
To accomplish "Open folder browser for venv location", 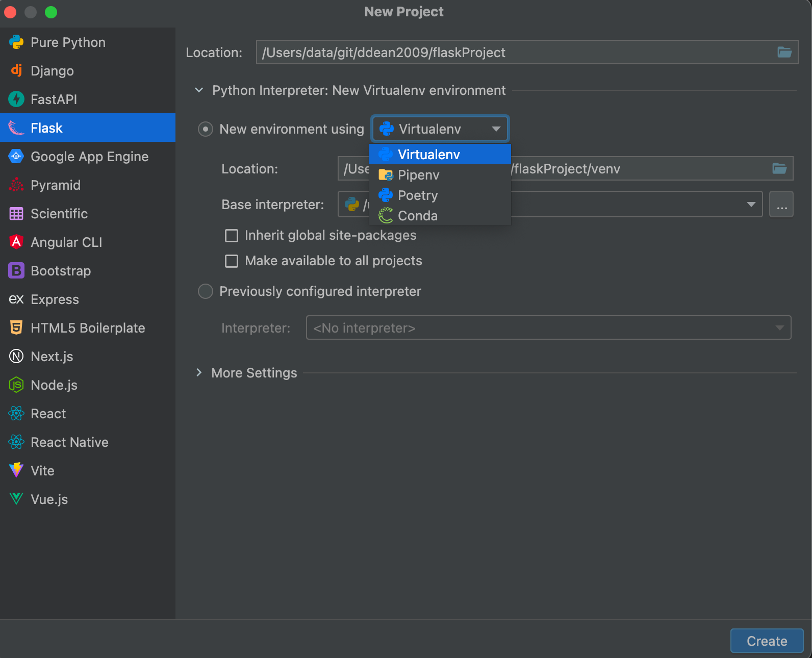I will (779, 168).
